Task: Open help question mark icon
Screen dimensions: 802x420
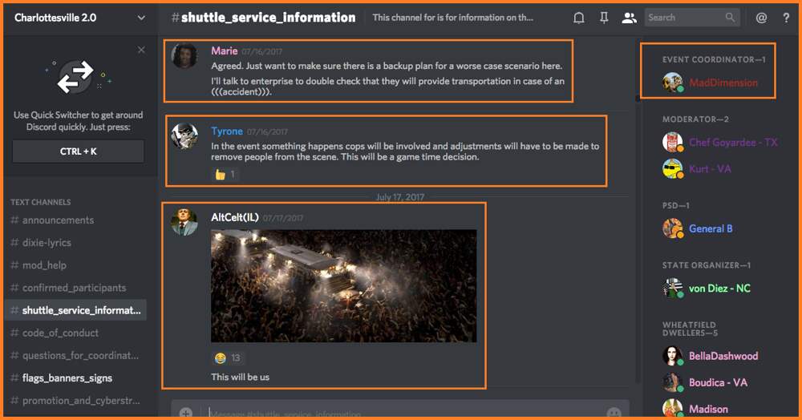Action: [x=786, y=18]
